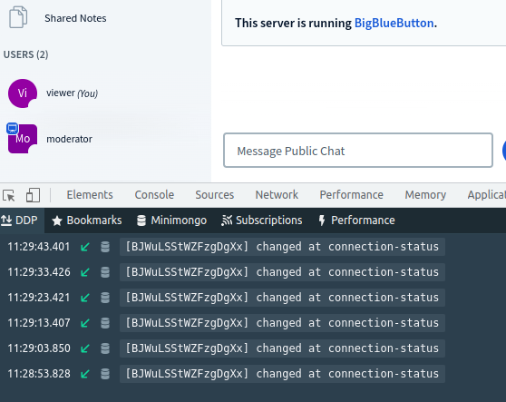
Task: Click the 11:28:53.828 timestamp
Action: pyautogui.click(x=39, y=374)
